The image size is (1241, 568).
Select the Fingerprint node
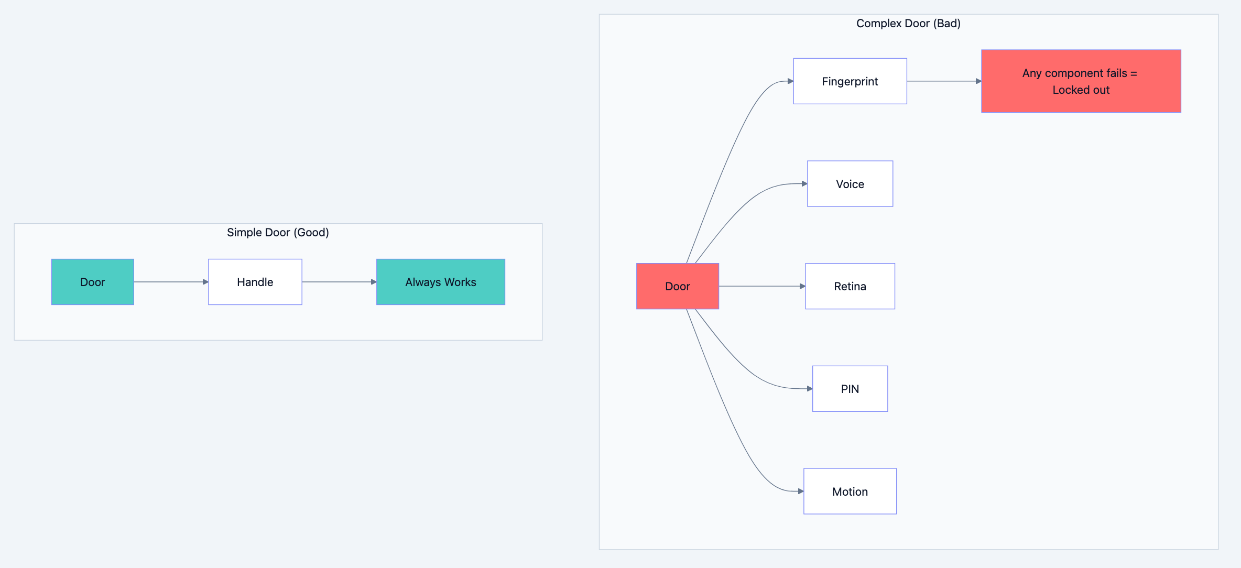coord(850,81)
